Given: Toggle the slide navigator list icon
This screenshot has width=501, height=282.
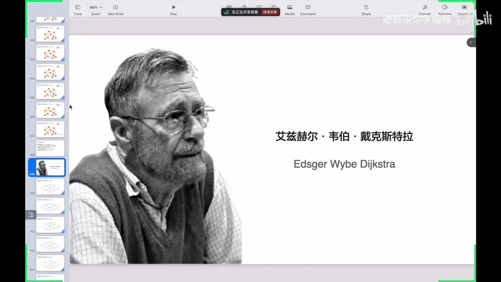Looking at the screenshot, I should point(31,215).
